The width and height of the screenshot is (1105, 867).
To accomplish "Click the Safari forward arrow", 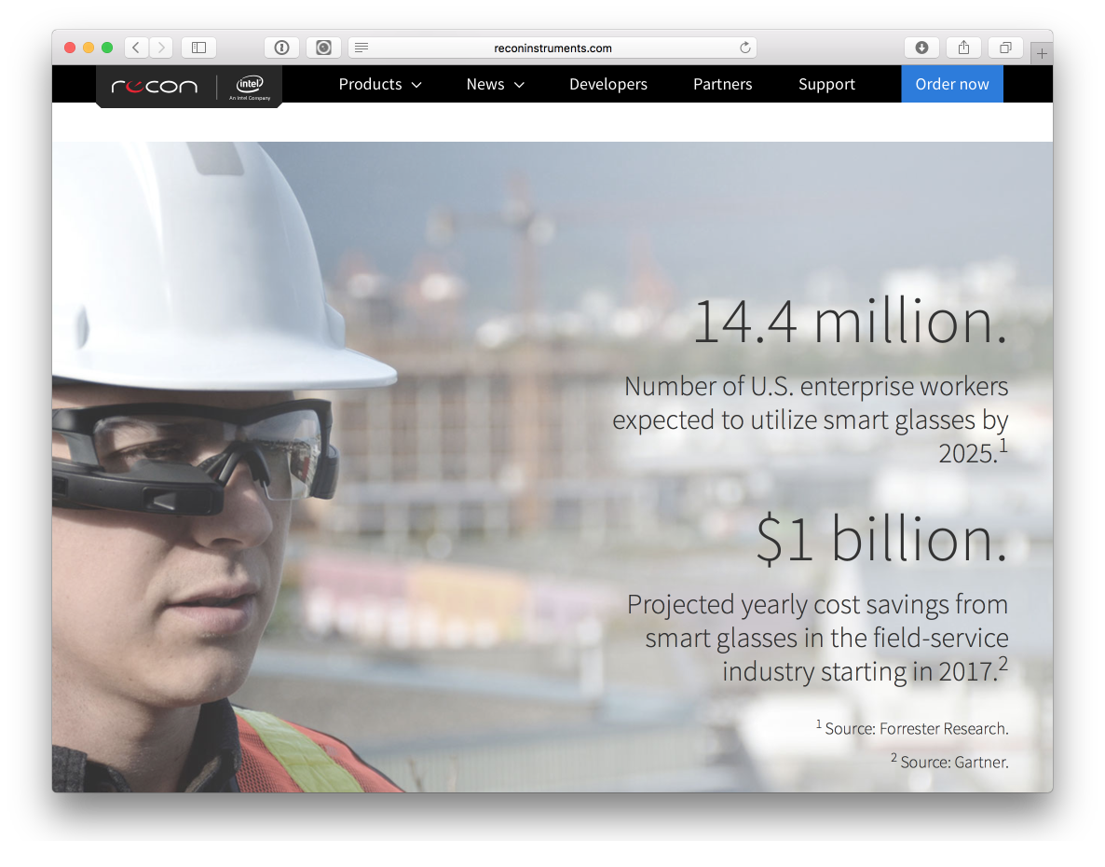I will pyautogui.click(x=161, y=48).
